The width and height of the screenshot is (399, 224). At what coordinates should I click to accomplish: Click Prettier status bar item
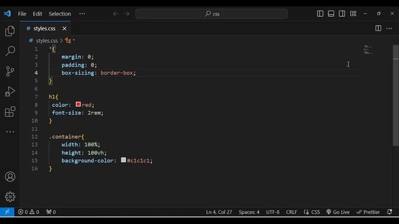tap(368, 212)
